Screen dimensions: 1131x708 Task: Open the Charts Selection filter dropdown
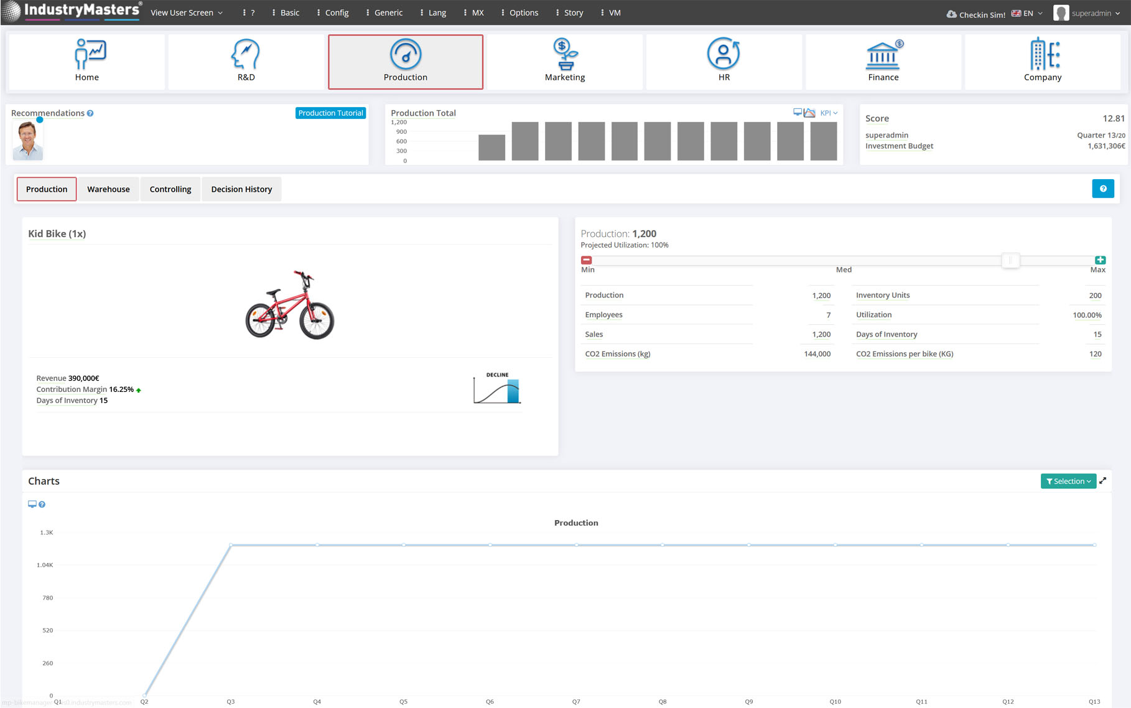point(1068,481)
